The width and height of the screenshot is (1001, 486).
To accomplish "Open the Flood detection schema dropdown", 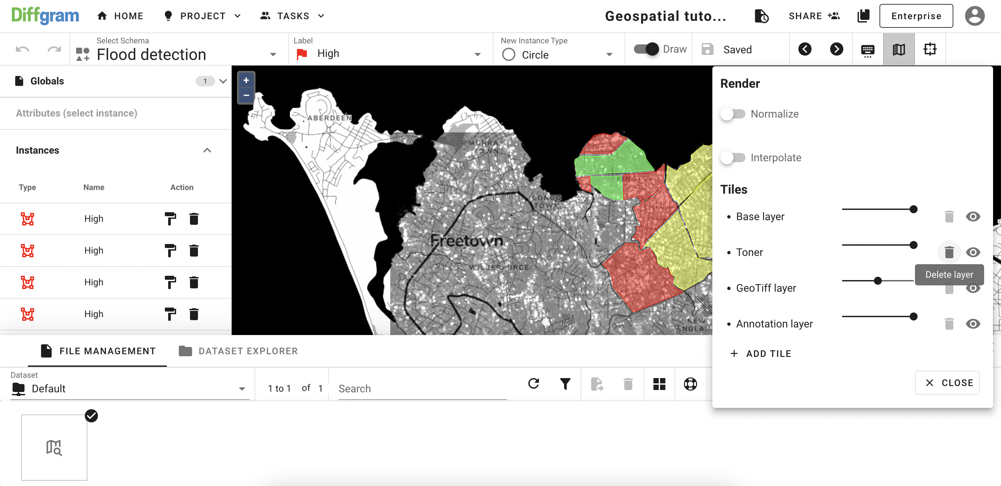I will click(x=272, y=54).
